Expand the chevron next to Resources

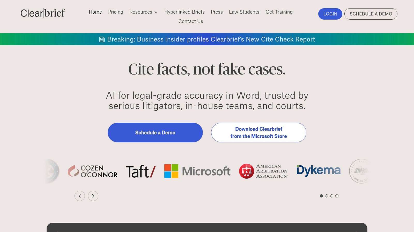click(x=156, y=12)
